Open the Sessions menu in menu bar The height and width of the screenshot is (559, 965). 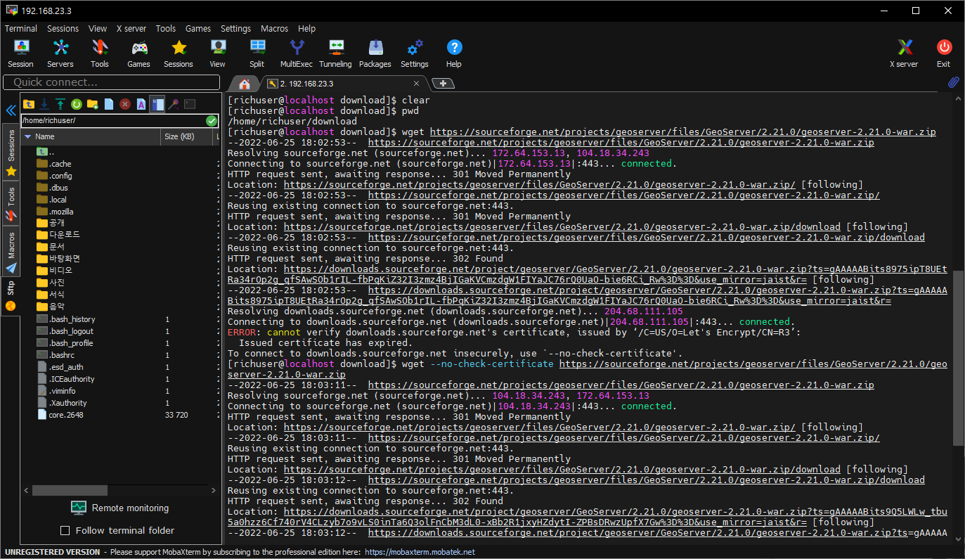point(63,29)
